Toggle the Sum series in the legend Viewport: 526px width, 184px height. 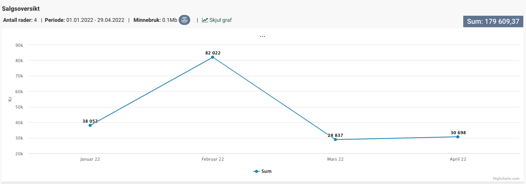point(263,171)
